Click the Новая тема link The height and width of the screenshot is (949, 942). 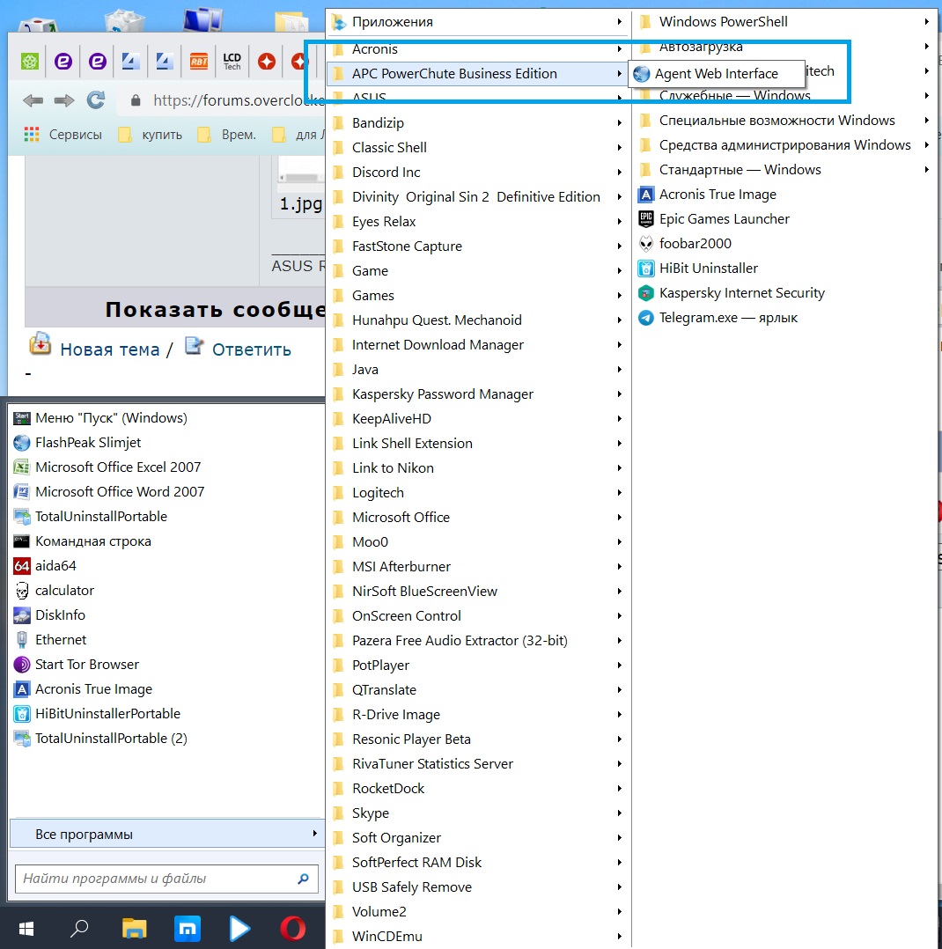(109, 349)
